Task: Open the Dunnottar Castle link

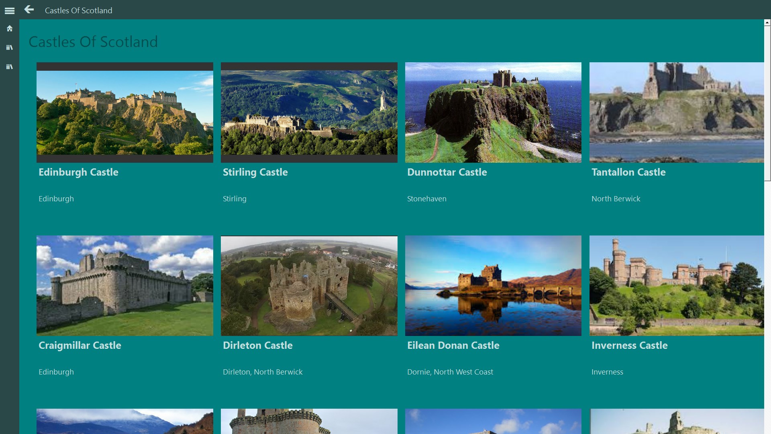Action: pyautogui.click(x=447, y=172)
